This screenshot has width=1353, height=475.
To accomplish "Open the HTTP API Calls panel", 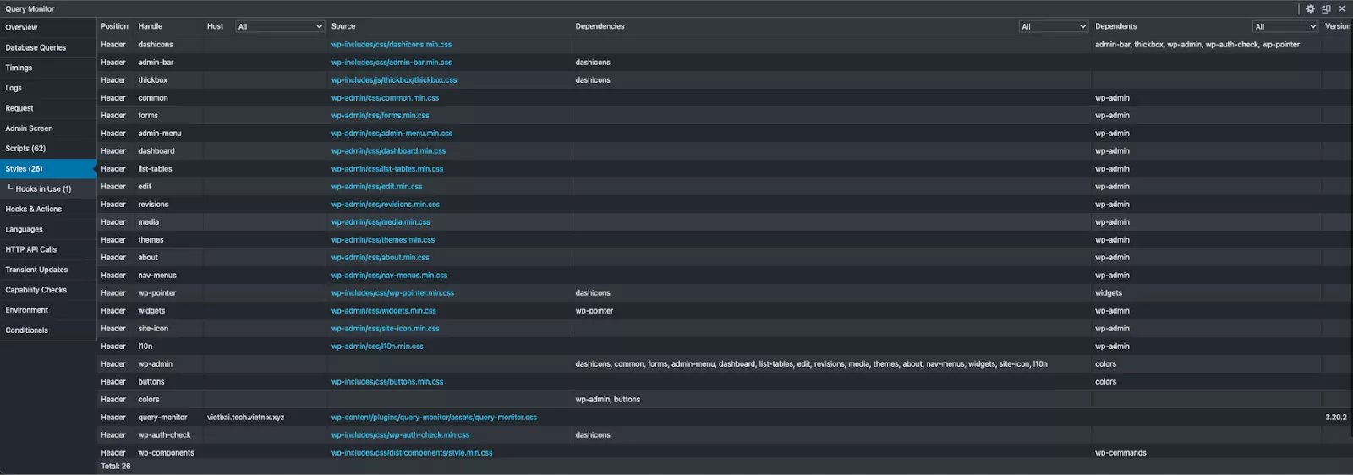I will pos(31,250).
